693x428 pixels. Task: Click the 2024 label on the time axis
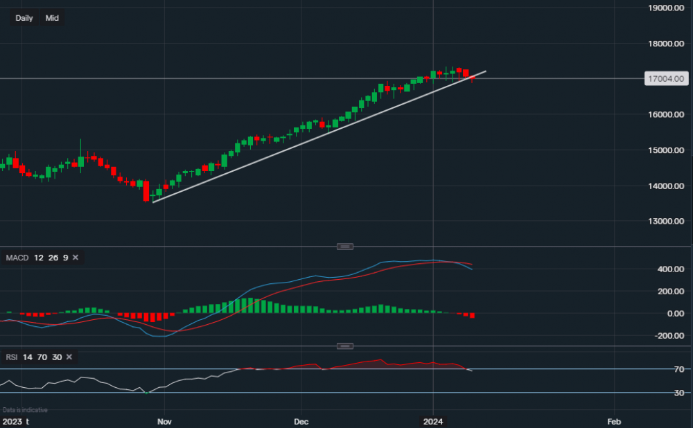tap(433, 421)
